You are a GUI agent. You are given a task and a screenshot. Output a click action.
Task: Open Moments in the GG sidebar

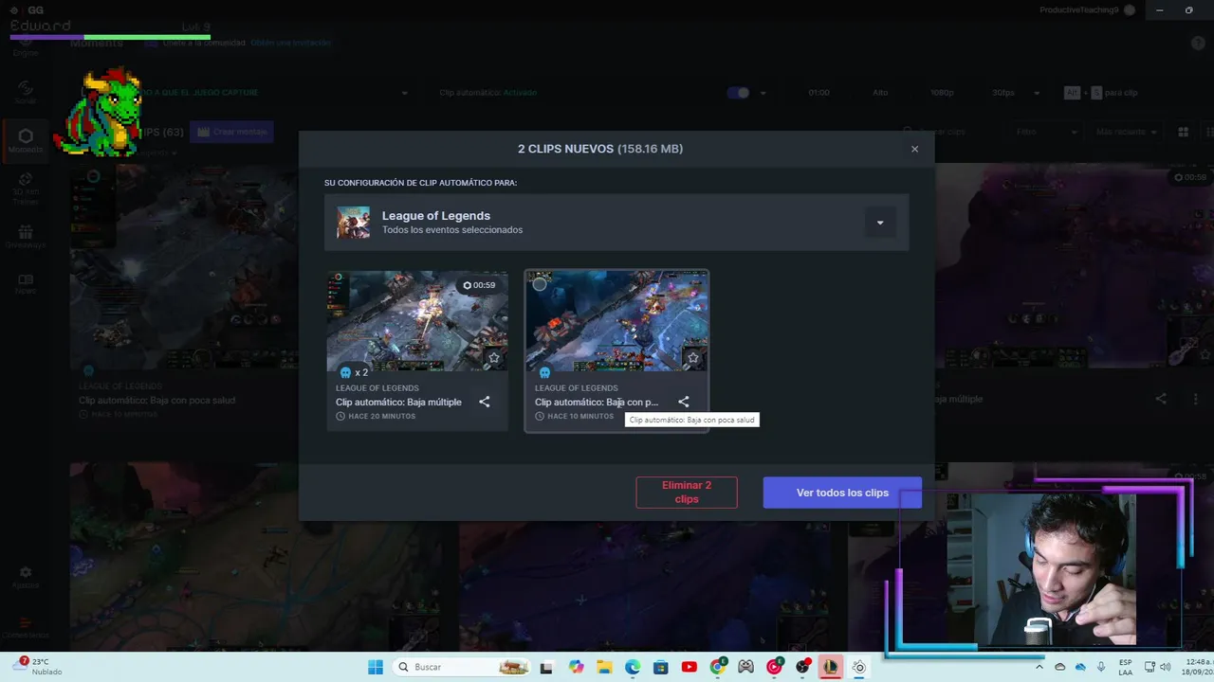coord(26,140)
